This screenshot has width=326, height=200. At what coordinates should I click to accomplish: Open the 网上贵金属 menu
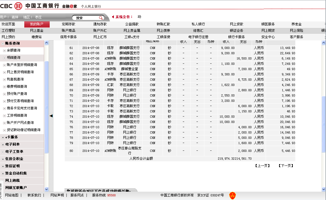(132, 31)
